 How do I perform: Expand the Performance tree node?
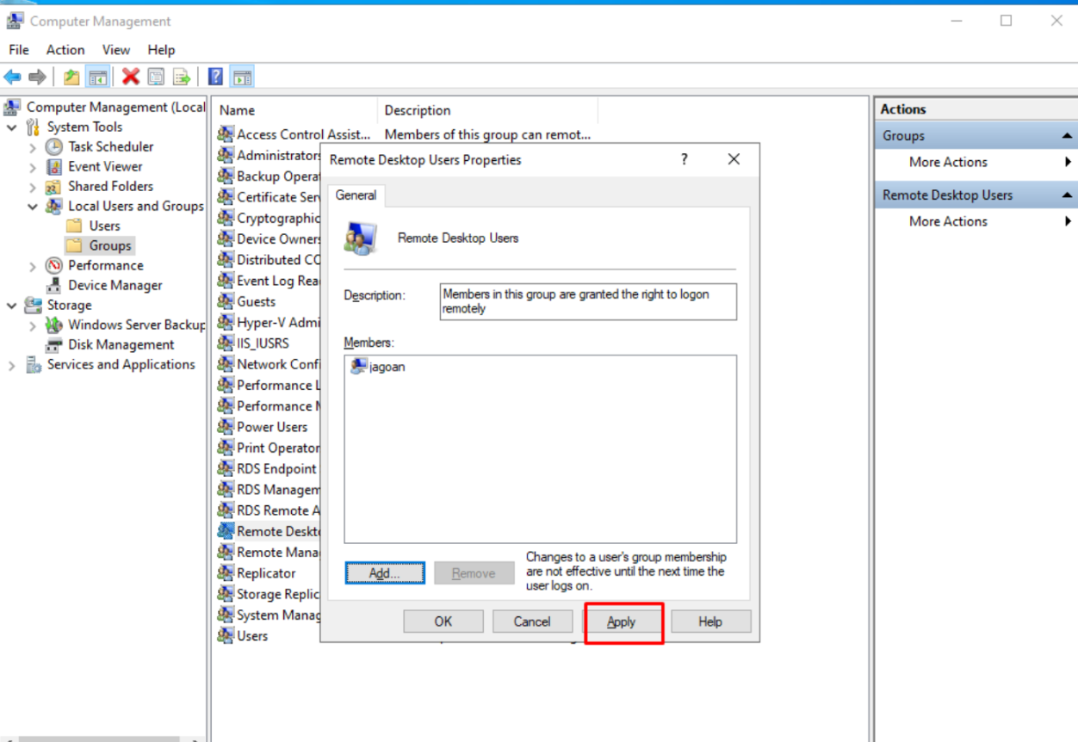(x=33, y=266)
